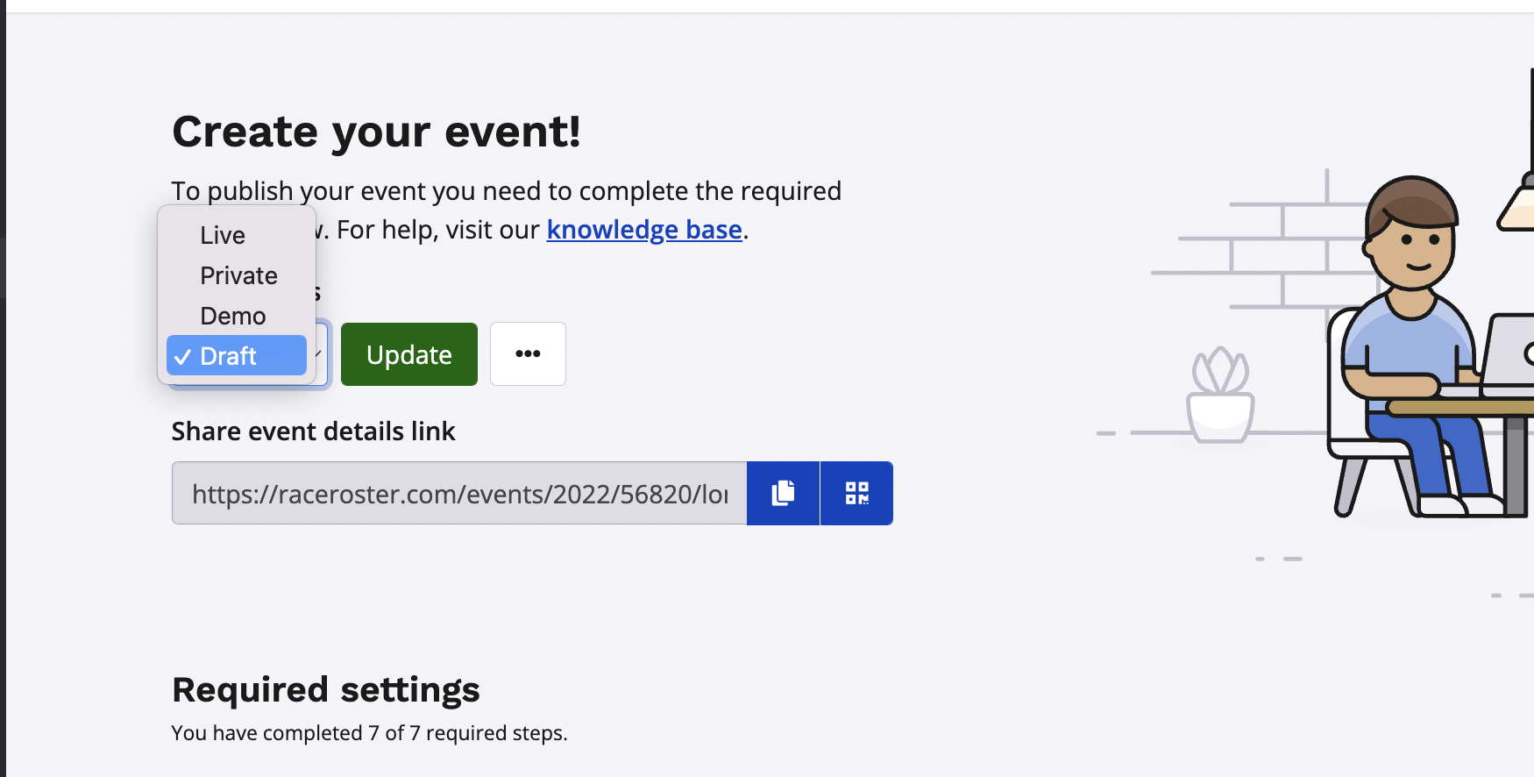Select the Live status option
Screen dimensions: 1534x777
223,235
